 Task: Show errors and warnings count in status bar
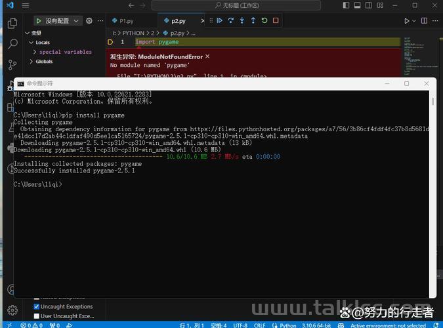click(32, 325)
